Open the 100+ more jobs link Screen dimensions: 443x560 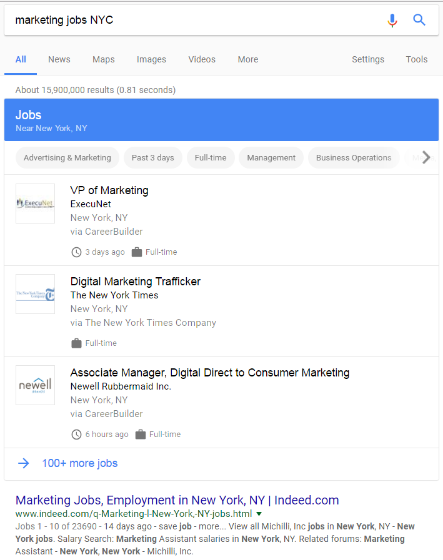(x=79, y=463)
